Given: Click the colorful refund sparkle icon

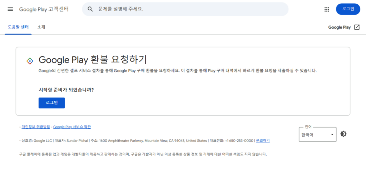Looking at the screenshot, I should coord(30,61).
